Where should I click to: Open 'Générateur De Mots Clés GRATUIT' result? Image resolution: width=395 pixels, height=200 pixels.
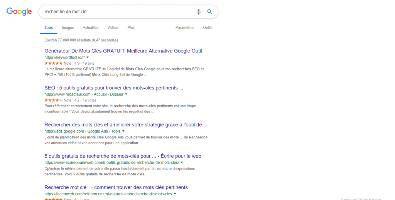click(x=123, y=51)
